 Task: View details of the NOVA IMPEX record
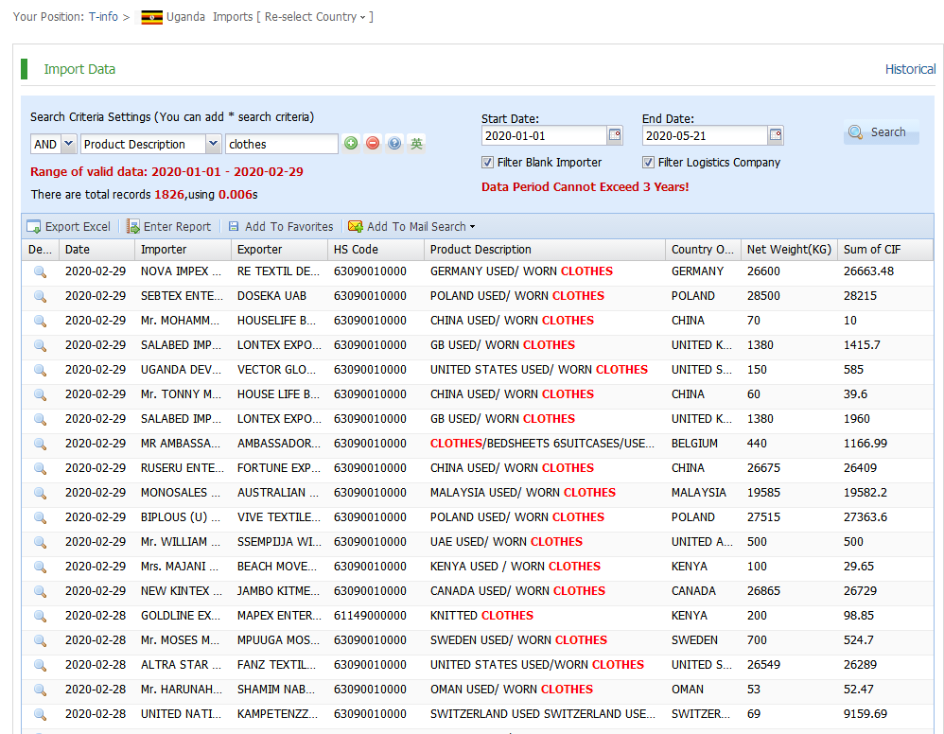pyautogui.click(x=40, y=271)
